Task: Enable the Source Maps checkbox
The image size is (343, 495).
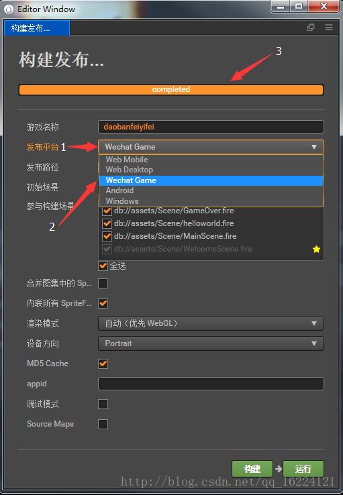Action: [103, 424]
